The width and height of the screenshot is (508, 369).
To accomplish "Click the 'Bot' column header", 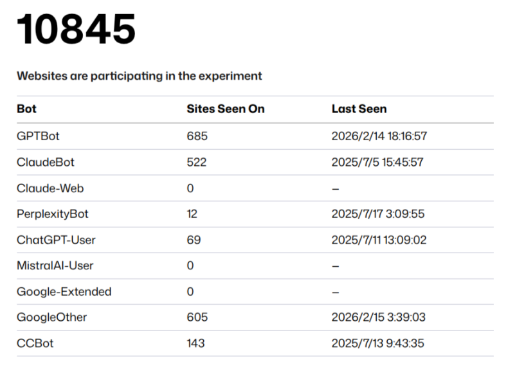I will (26, 109).
